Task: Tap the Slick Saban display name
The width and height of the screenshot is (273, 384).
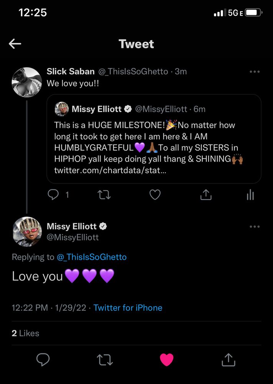Action: click(x=70, y=71)
